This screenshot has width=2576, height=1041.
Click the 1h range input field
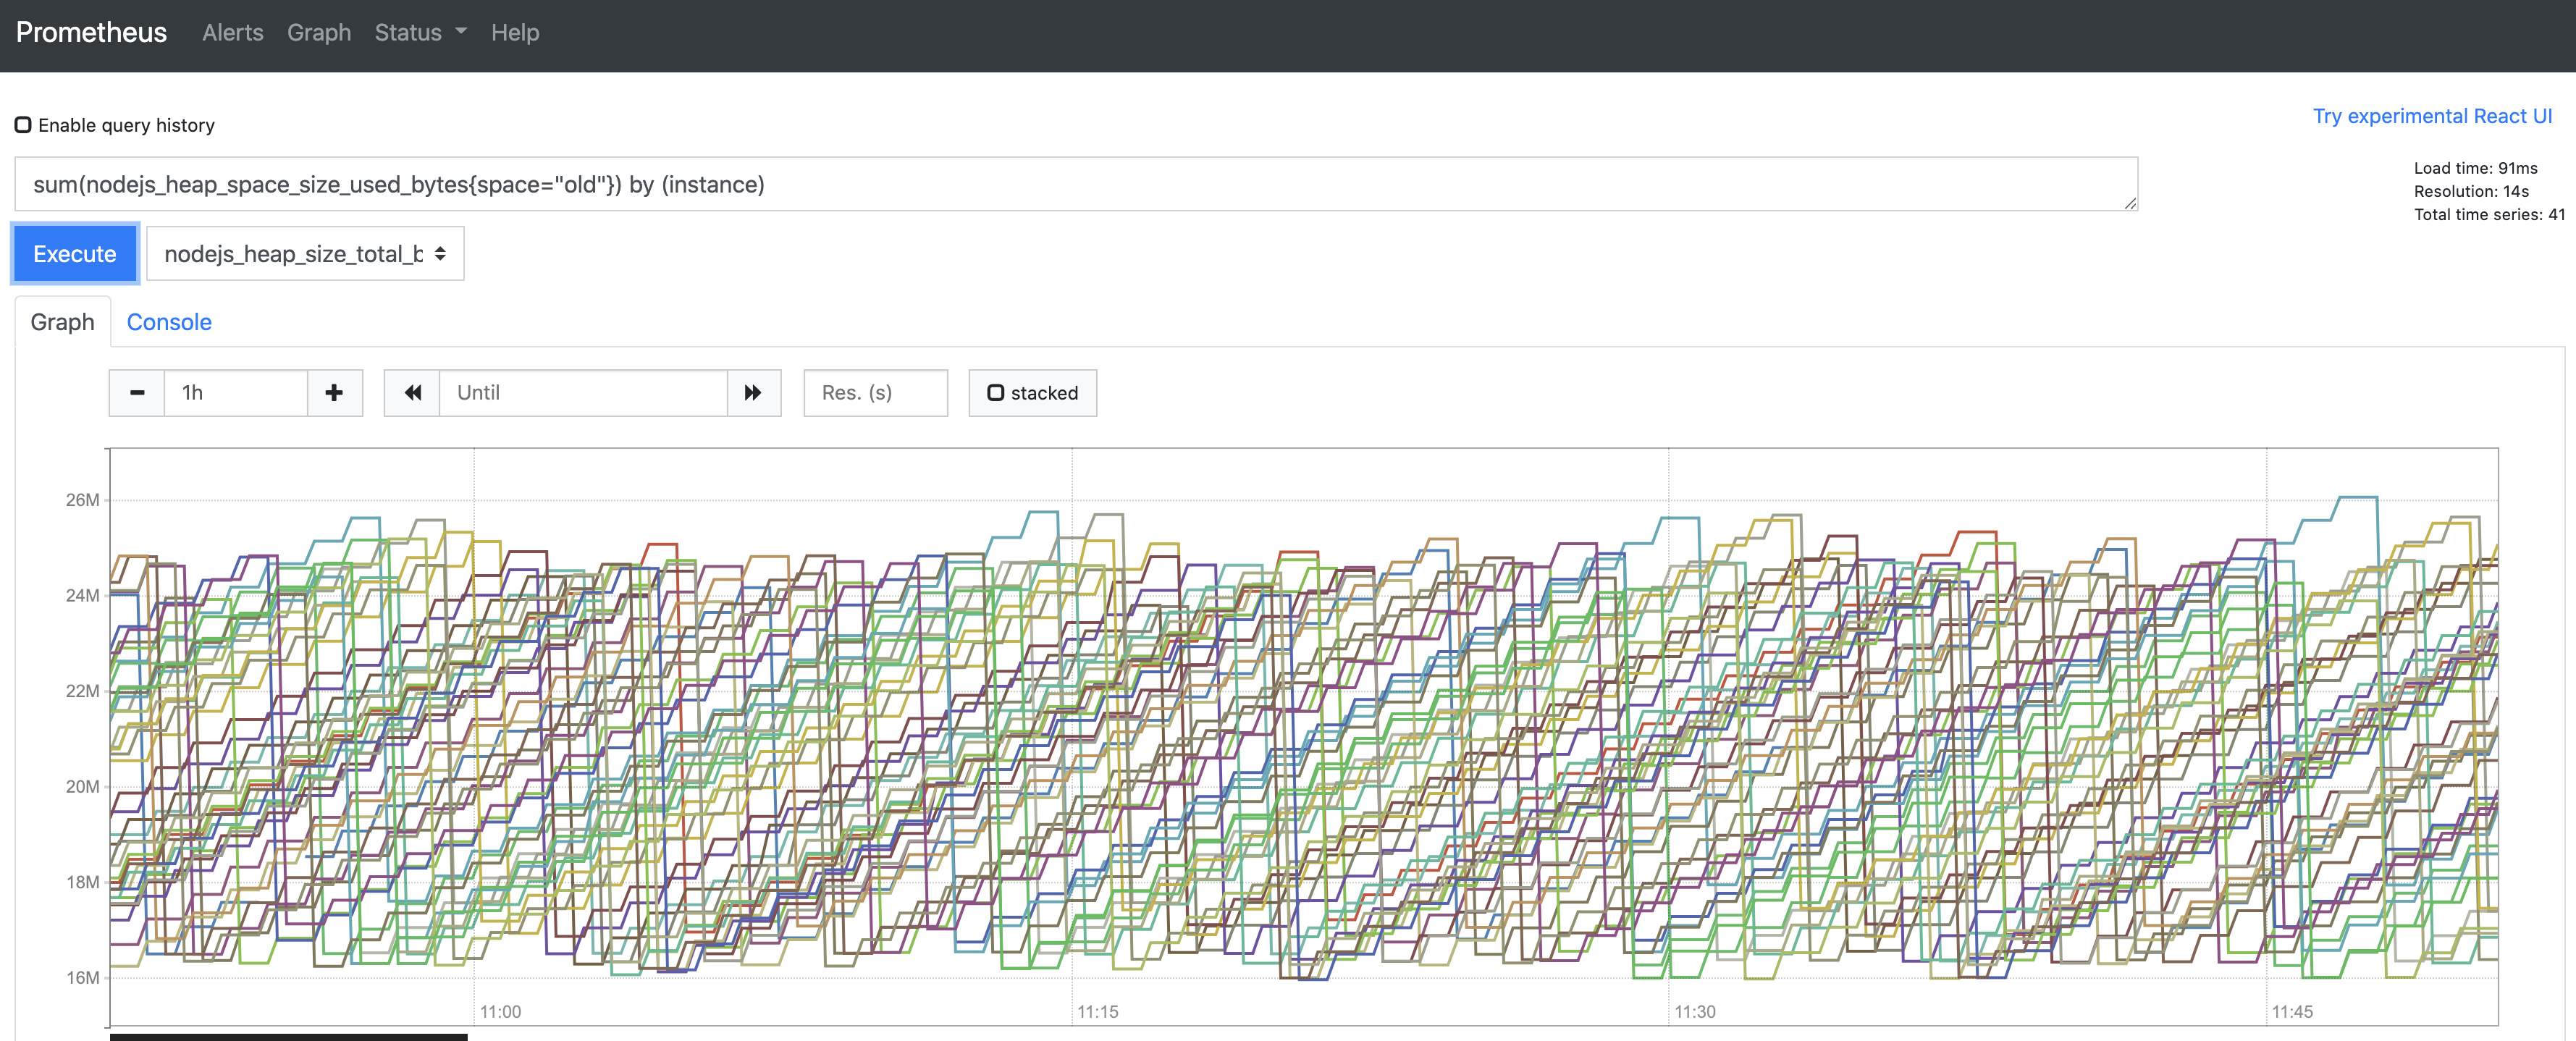click(235, 393)
